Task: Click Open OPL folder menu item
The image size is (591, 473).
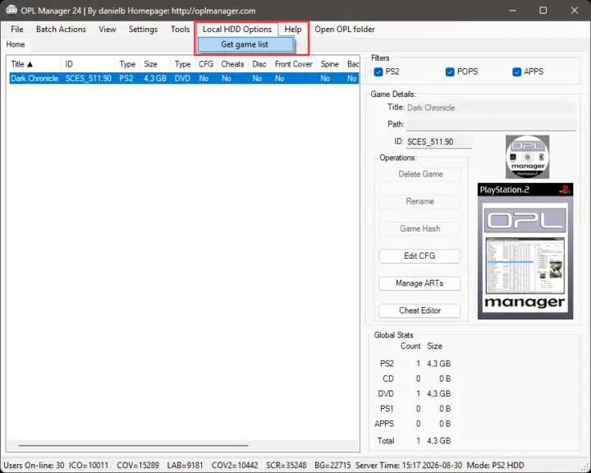Action: [x=345, y=30]
